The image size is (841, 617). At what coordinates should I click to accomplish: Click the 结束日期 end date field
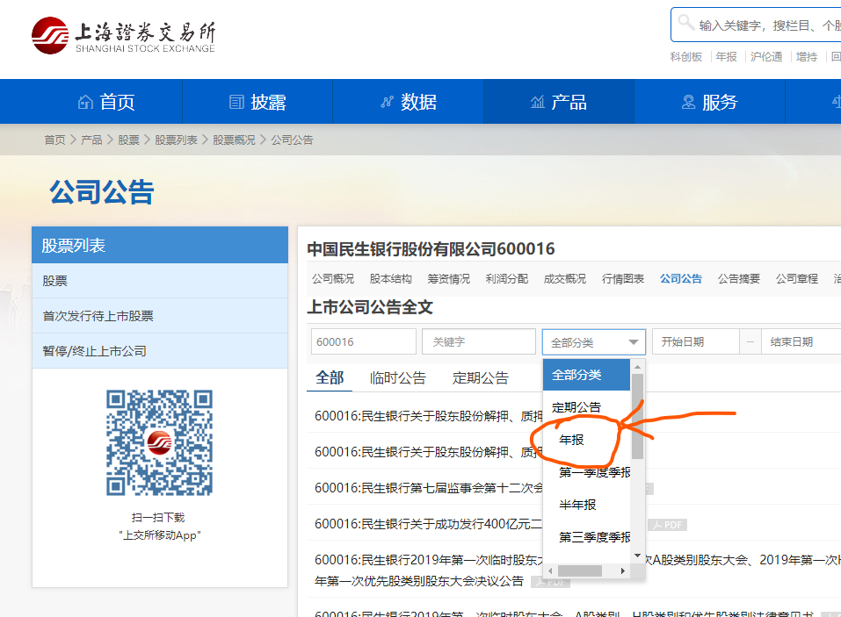(801, 341)
